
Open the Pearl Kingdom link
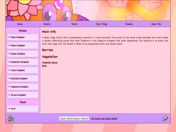coord(18,45)
